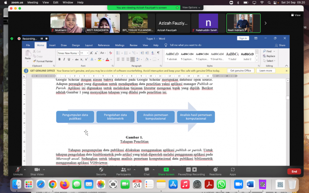The image size is (309, 193).
Task: Click Bullets list button
Action: 118,53
